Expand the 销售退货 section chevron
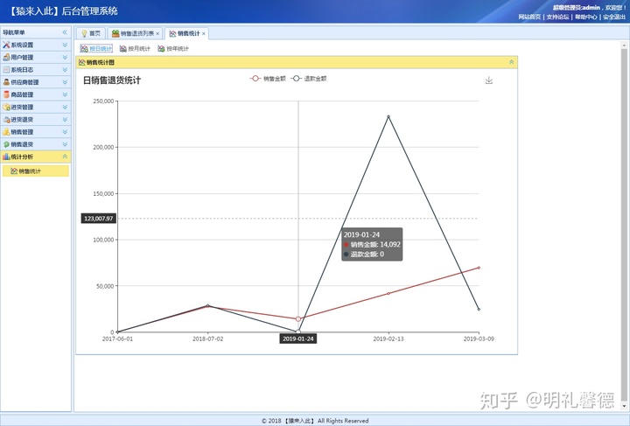 click(x=65, y=144)
